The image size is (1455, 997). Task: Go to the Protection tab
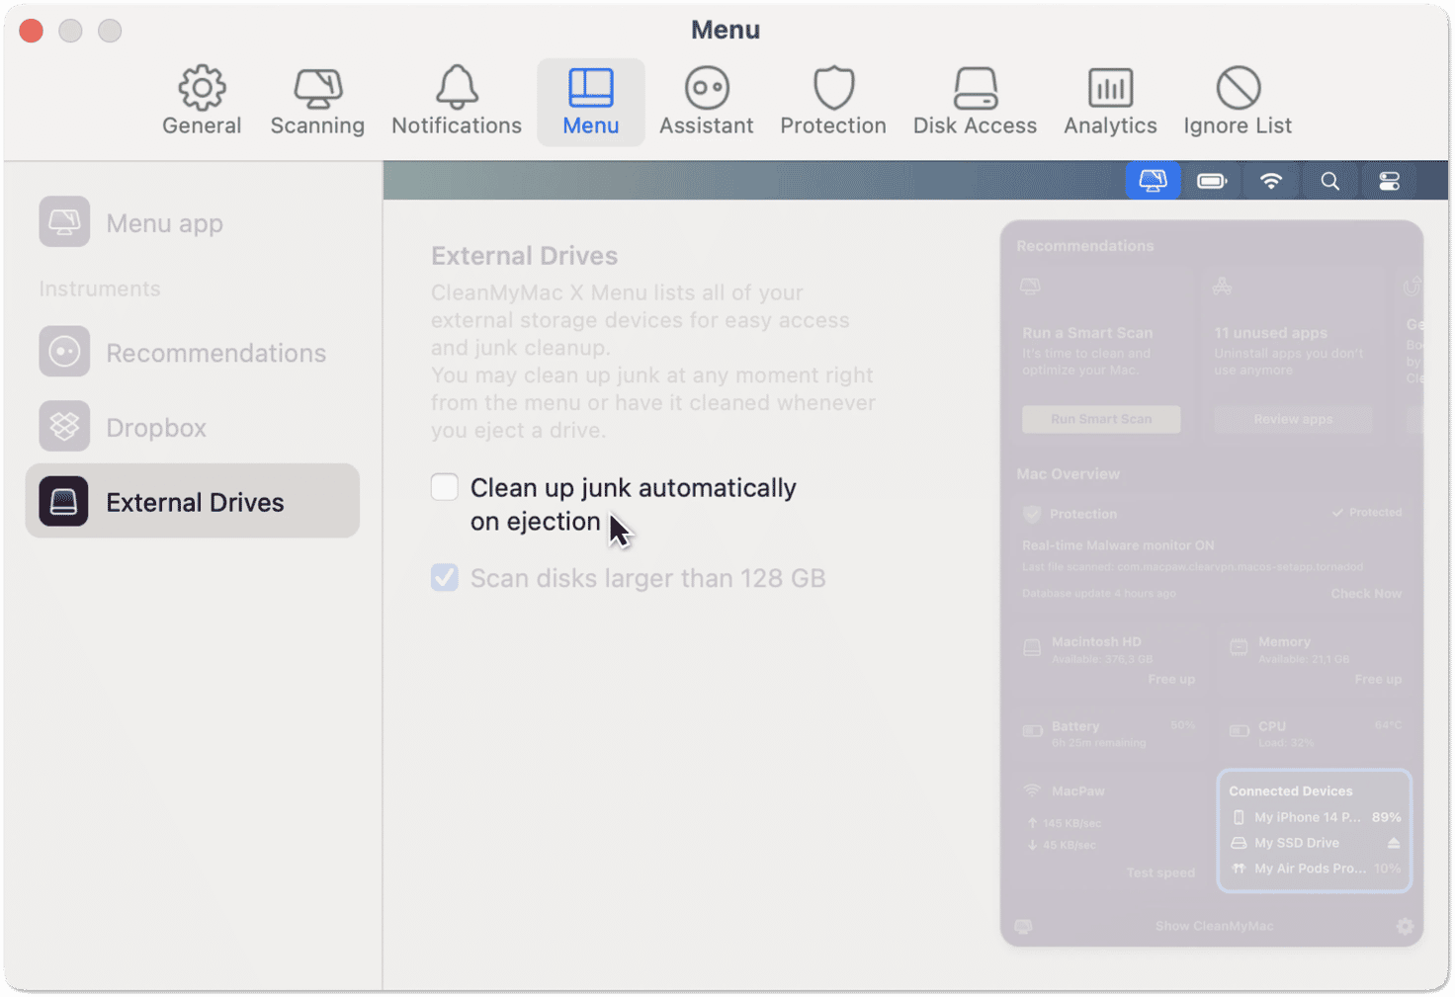(x=833, y=102)
